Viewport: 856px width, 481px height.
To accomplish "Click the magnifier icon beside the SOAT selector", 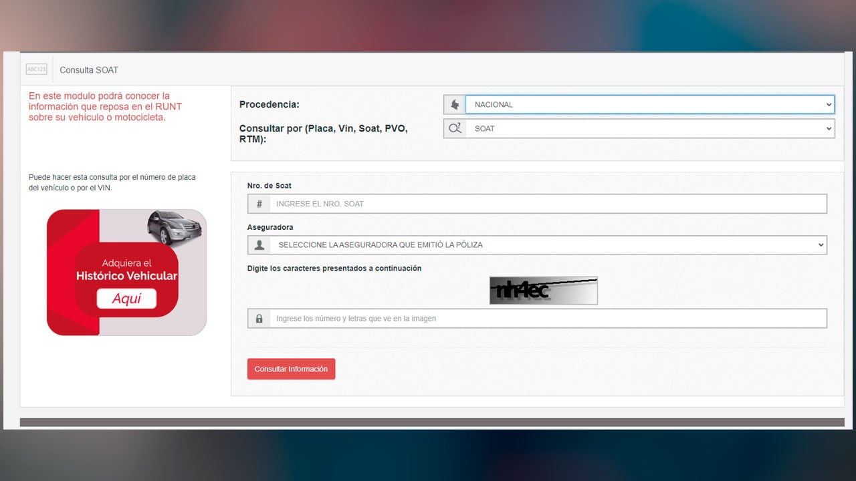I will click(455, 128).
